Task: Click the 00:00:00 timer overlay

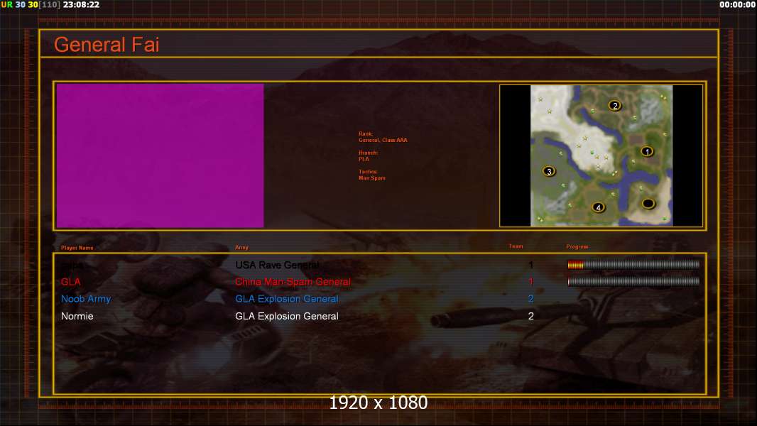Action: pos(738,5)
